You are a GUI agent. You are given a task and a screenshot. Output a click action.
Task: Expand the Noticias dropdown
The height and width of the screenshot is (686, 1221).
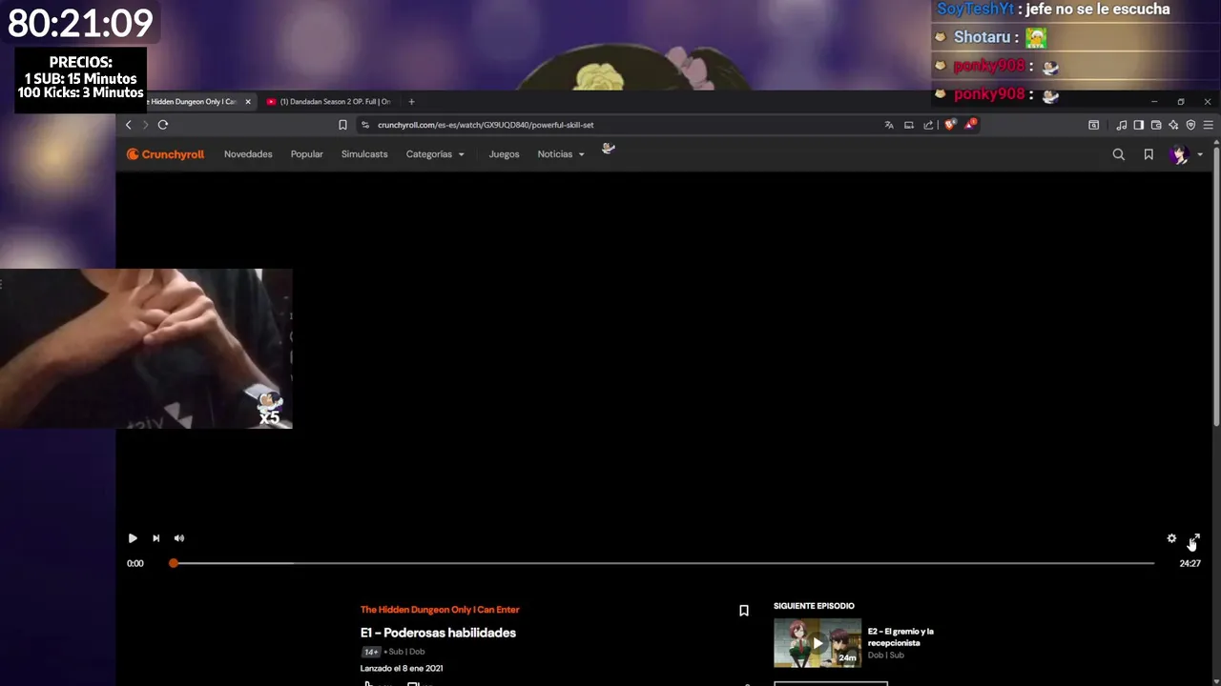pyautogui.click(x=561, y=154)
